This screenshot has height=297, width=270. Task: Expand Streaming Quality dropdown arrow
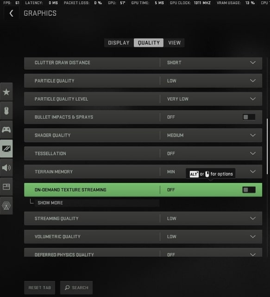click(x=253, y=218)
